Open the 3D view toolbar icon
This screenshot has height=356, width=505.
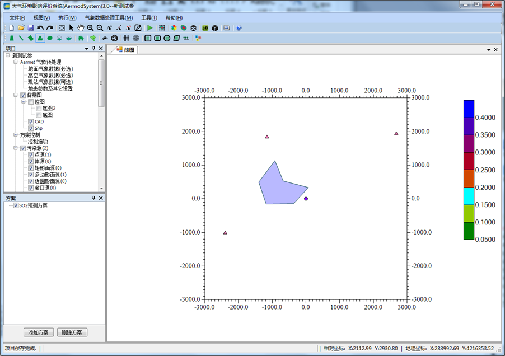205,27
